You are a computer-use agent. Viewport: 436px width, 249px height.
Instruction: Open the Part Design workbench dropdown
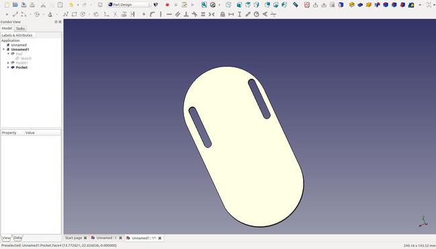(x=129, y=5)
